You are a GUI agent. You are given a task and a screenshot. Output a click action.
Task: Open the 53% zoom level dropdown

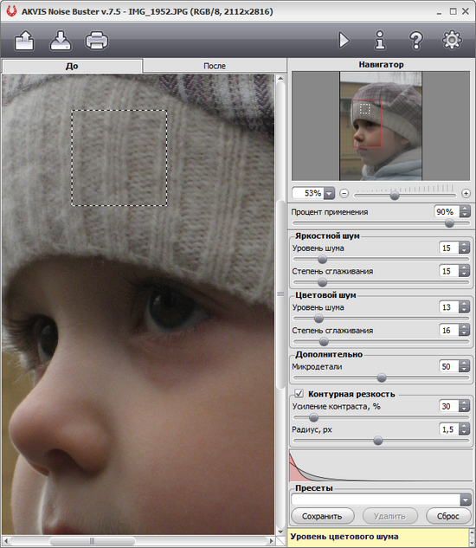(x=329, y=193)
